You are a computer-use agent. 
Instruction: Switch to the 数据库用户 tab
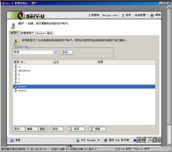(28, 33)
